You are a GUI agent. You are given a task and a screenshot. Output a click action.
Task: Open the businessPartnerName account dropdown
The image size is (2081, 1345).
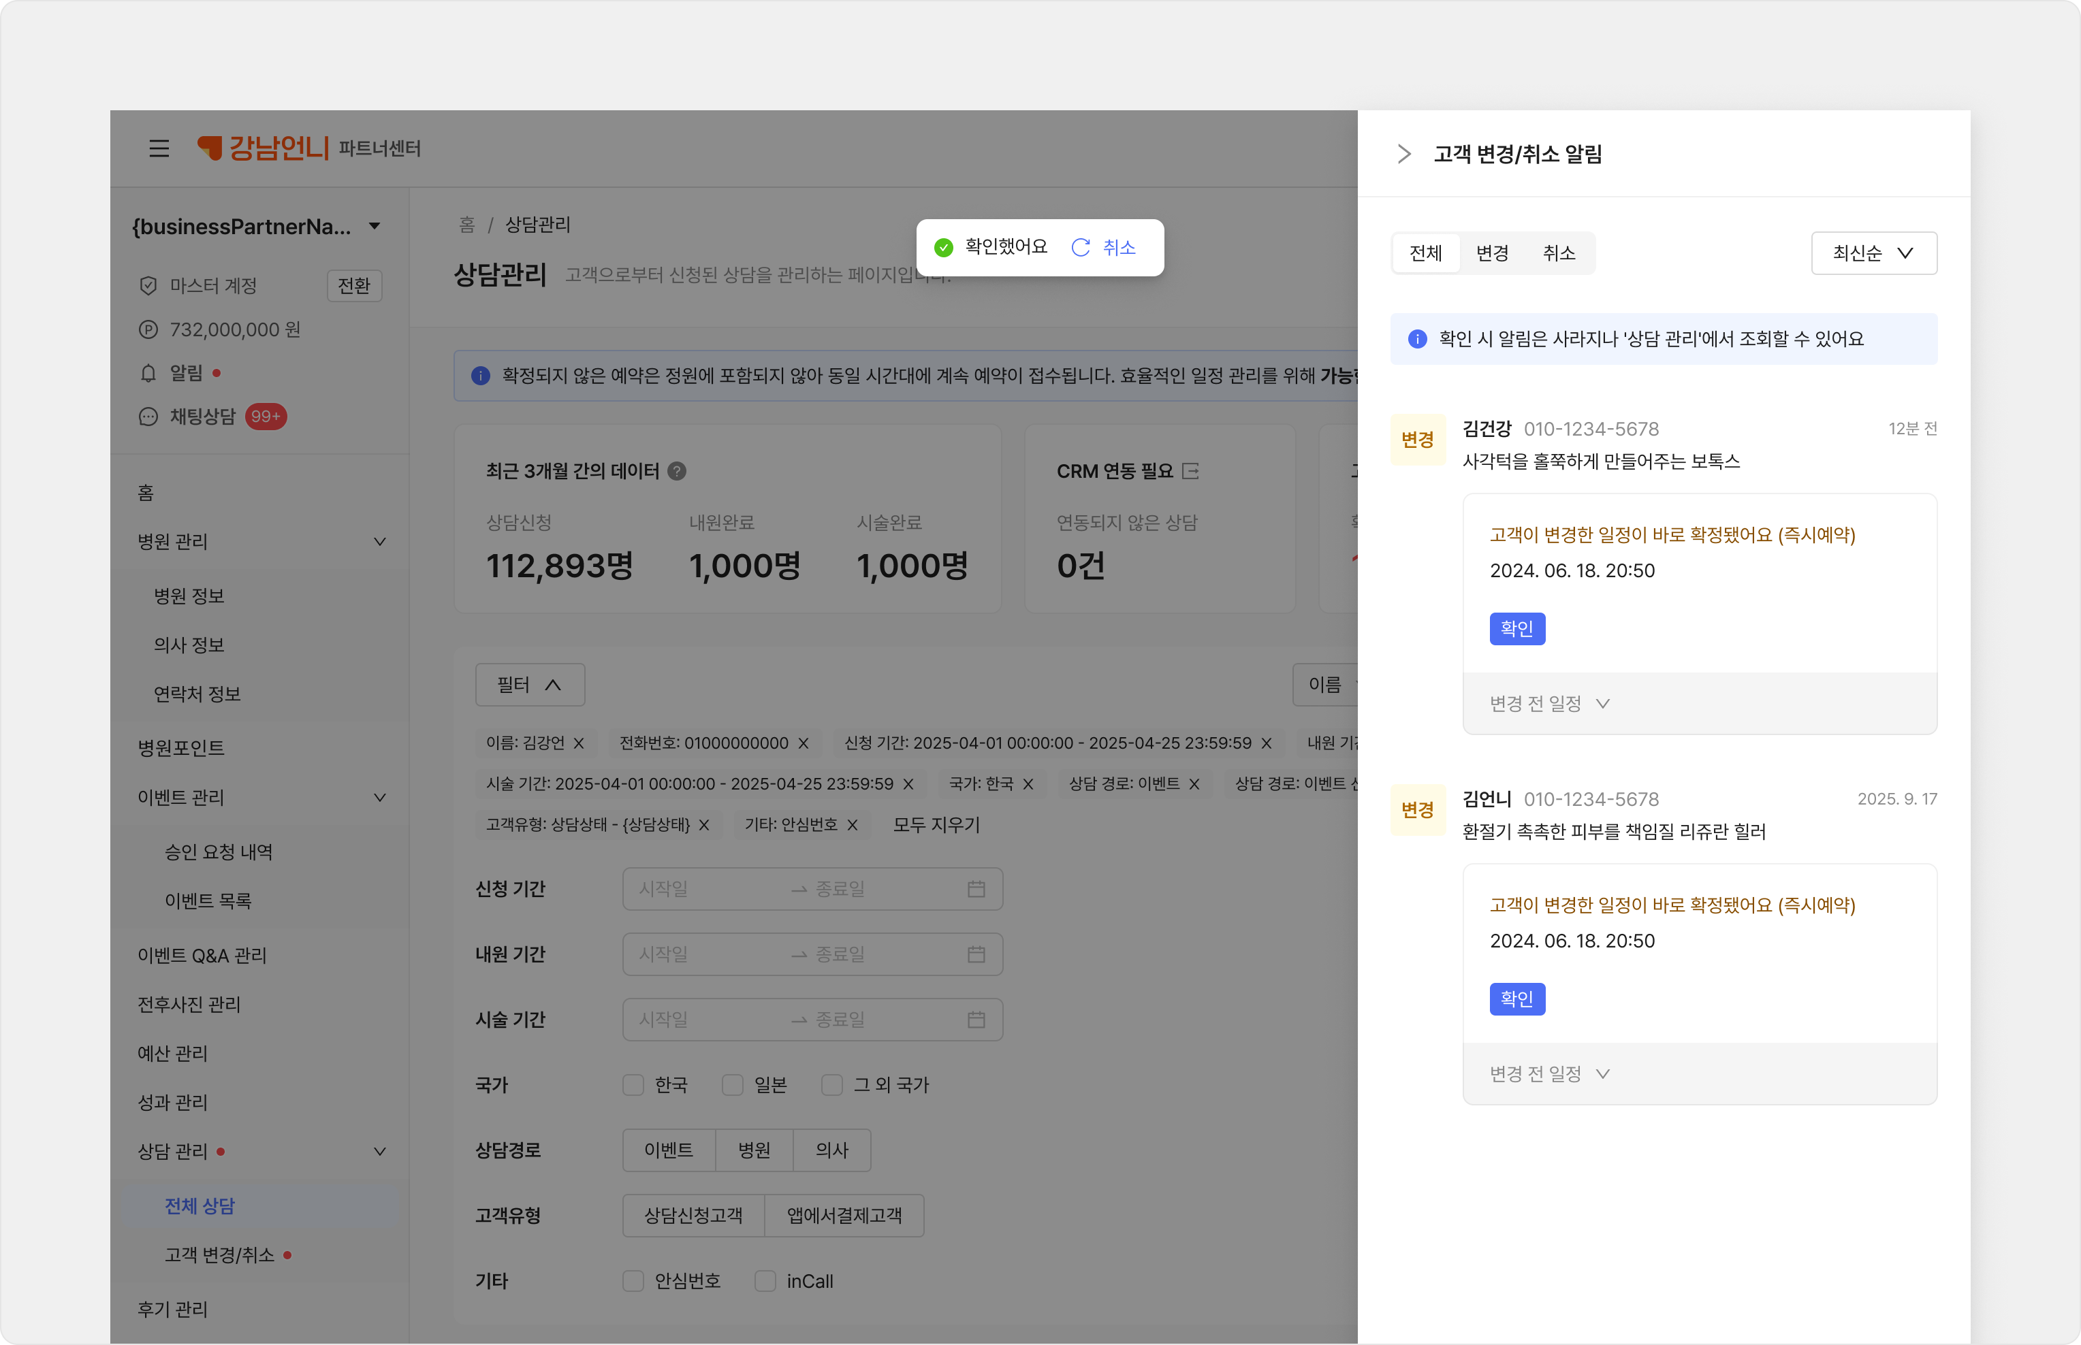(x=375, y=226)
